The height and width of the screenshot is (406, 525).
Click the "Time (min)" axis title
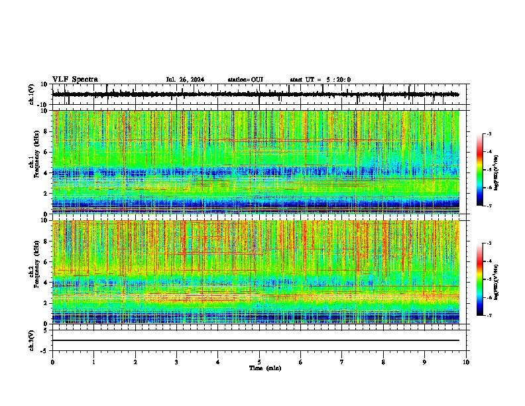[265, 368]
